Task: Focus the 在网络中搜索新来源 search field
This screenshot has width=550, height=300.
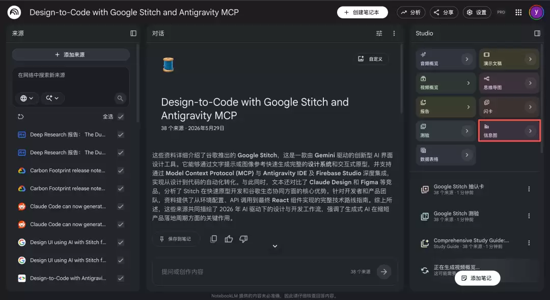Action: [x=70, y=75]
